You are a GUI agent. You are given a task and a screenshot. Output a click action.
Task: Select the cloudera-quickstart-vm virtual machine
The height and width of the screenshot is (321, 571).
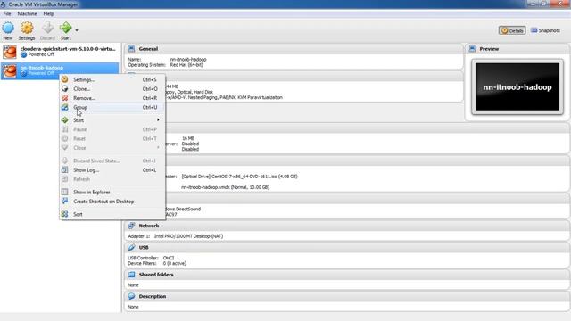(x=60, y=52)
